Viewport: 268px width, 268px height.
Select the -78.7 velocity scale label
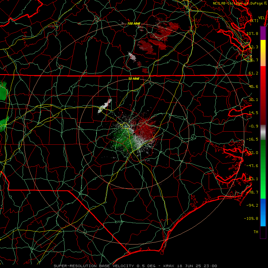[252, 192]
